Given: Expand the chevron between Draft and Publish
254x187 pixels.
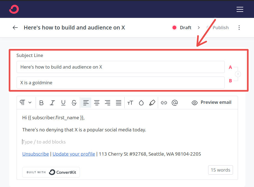Looking at the screenshot, I should 199,28.
